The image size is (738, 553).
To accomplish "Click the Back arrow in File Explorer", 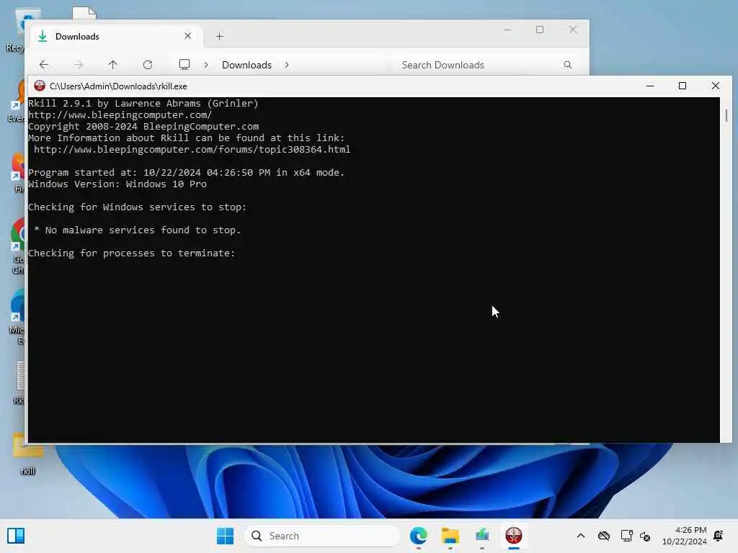I will point(44,65).
